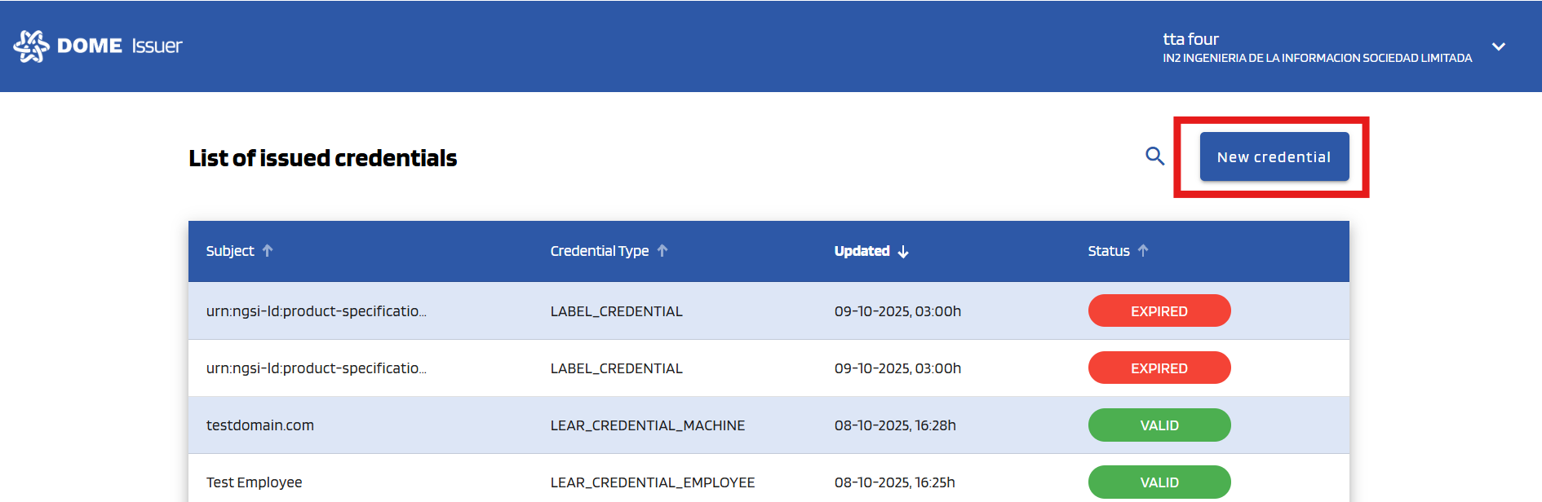The width and height of the screenshot is (1542, 502).
Task: Open the tta four user menu
Action: pyautogui.click(x=1190, y=39)
